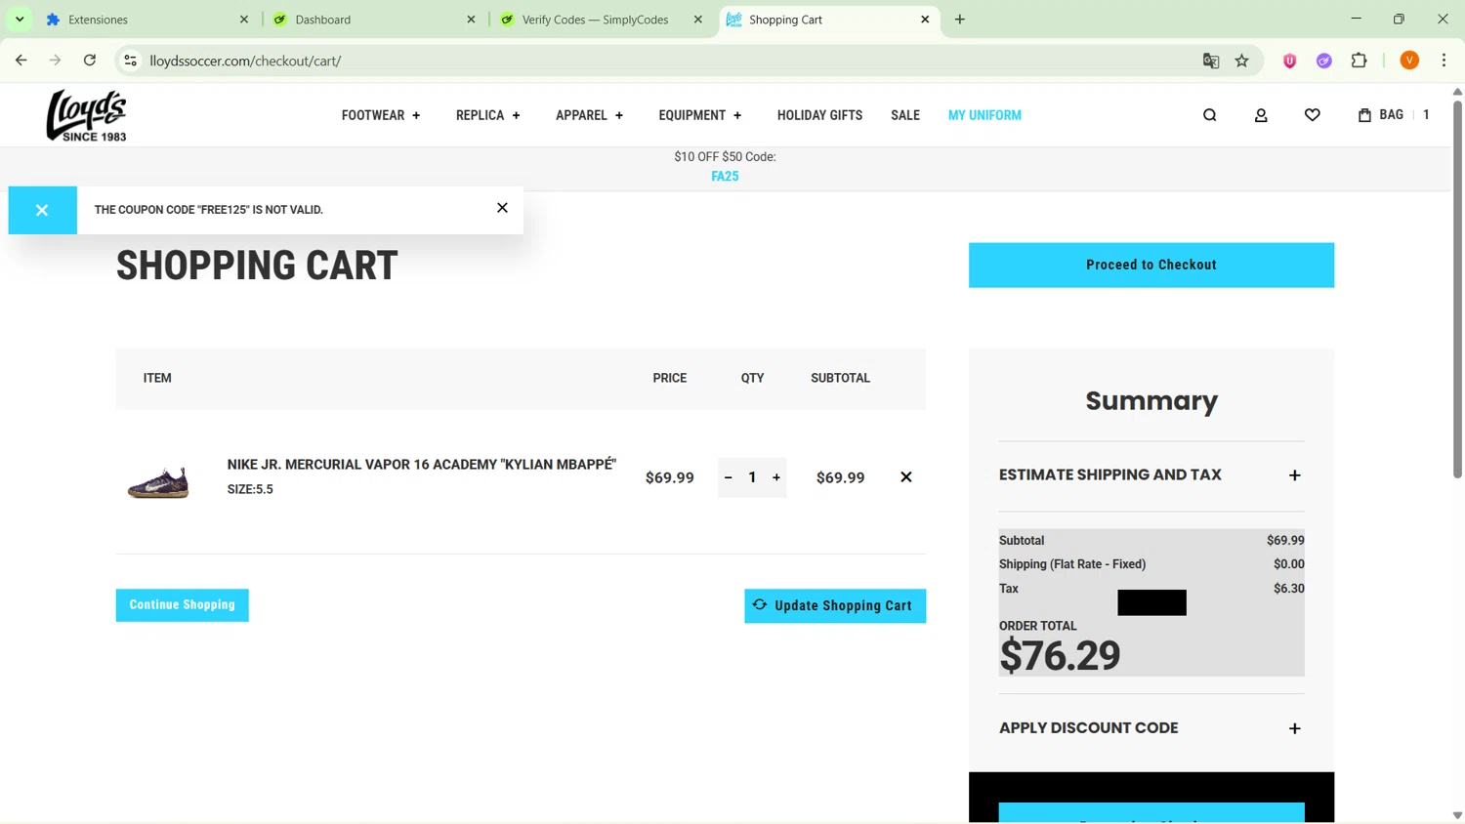This screenshot has height=824, width=1465.
Task: Close the Dashboard tab
Action: coord(471,20)
